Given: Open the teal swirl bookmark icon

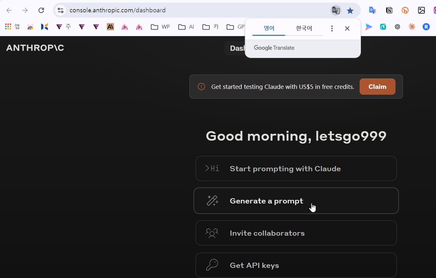Looking at the screenshot, I should (383, 27).
